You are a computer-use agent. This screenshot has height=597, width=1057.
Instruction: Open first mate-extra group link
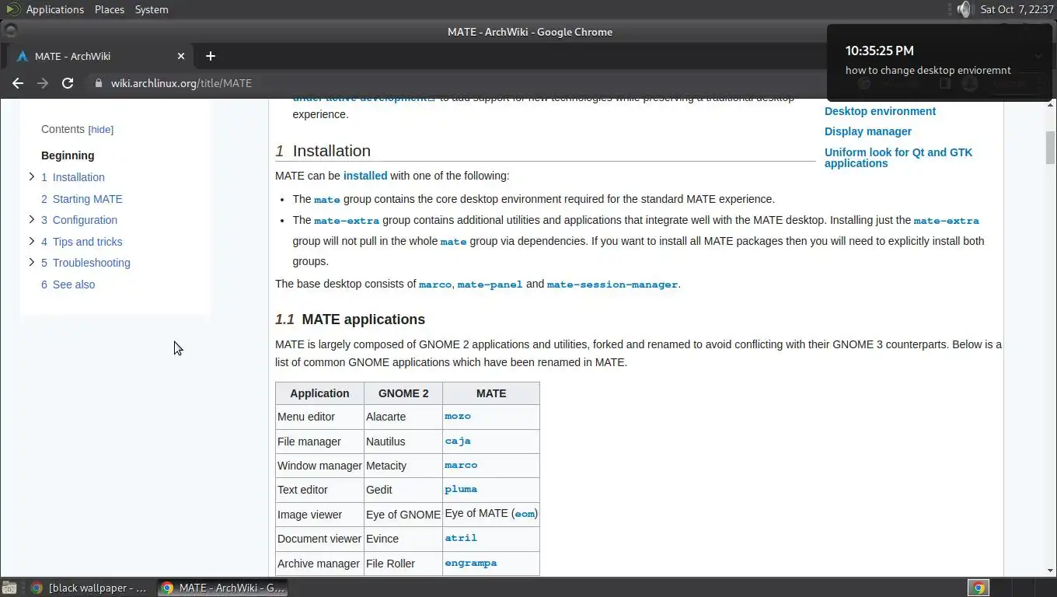[x=347, y=221]
